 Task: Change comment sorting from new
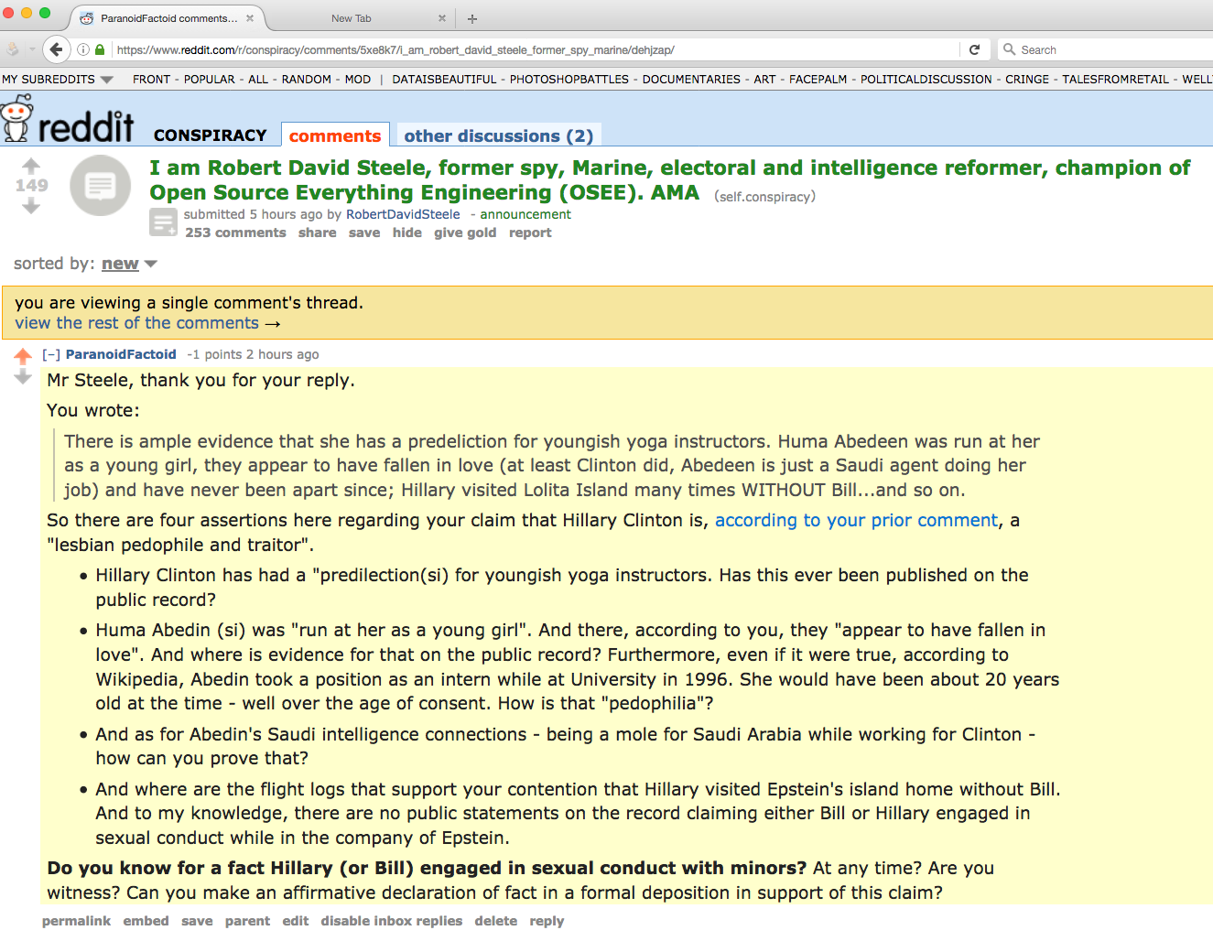[x=129, y=264]
